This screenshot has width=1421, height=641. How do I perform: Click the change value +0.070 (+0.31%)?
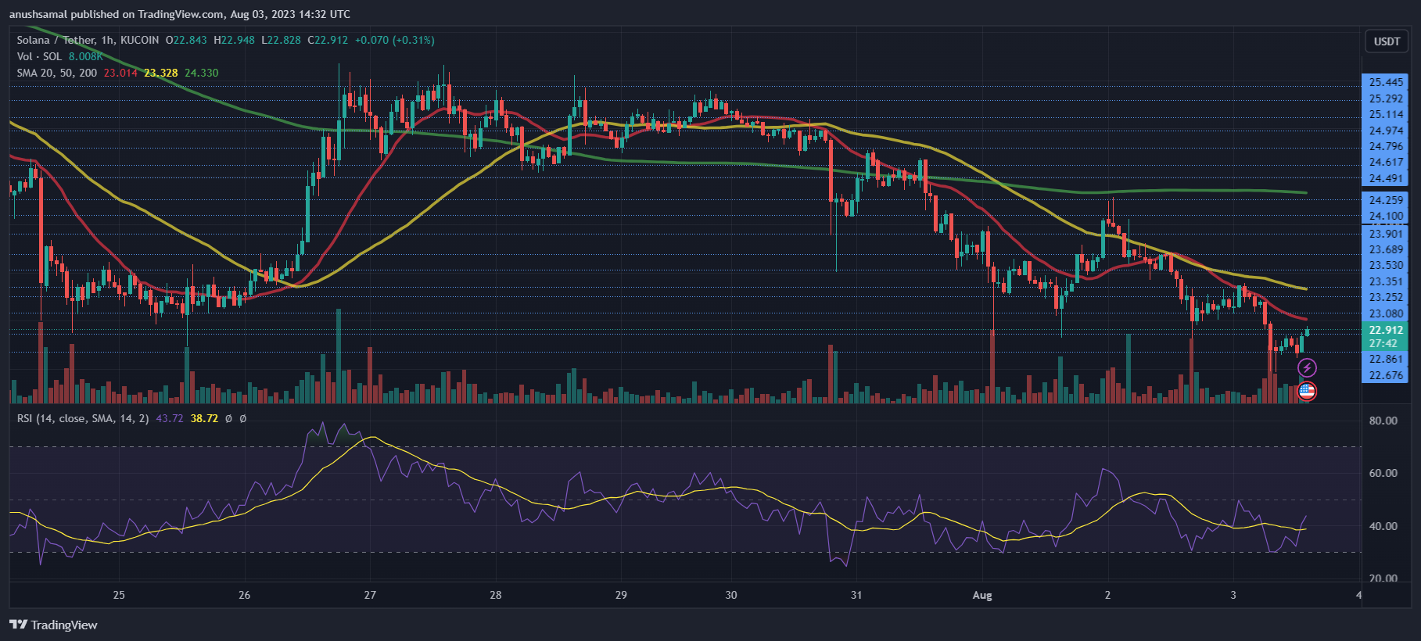[395, 40]
